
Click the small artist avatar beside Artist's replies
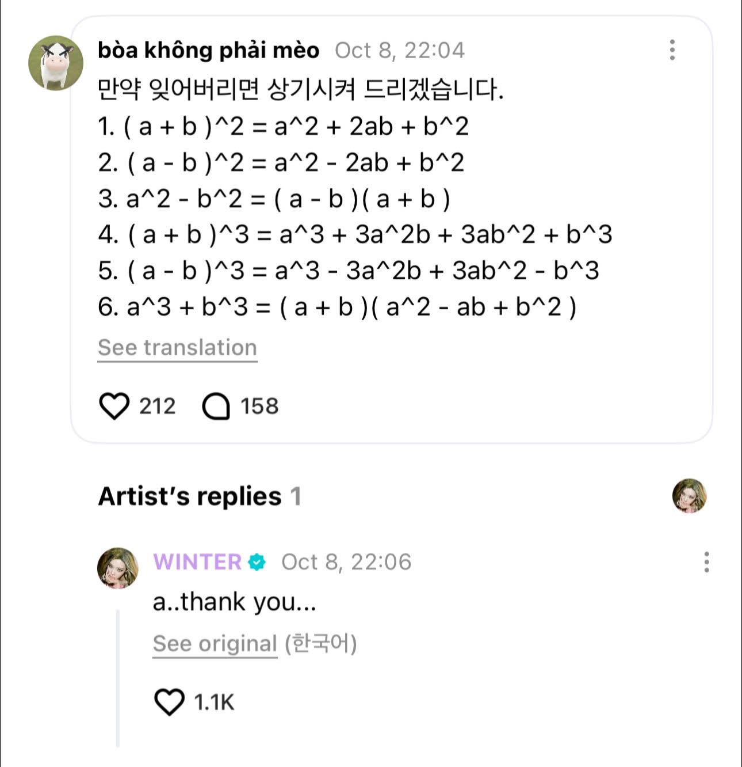coord(689,495)
